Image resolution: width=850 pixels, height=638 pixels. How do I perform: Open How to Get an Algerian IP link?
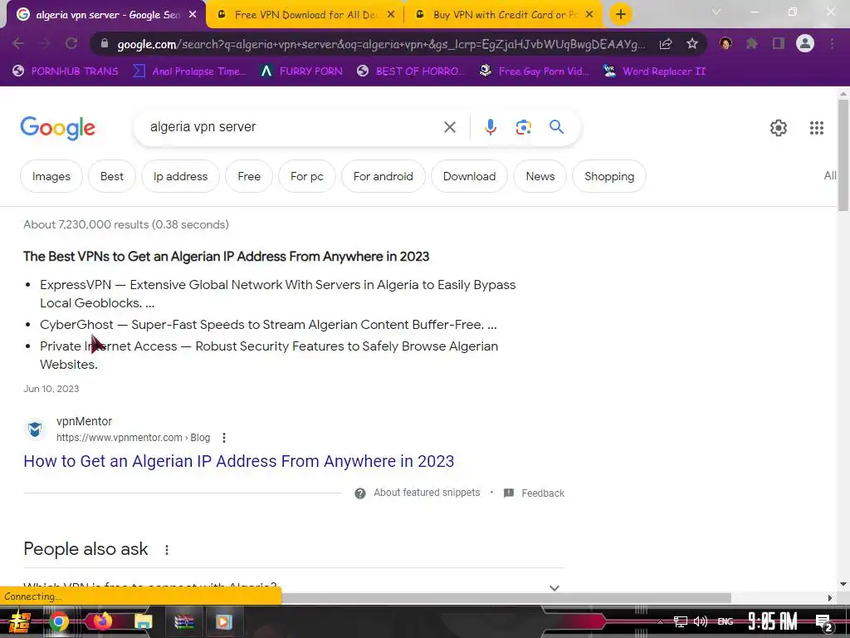tap(238, 461)
